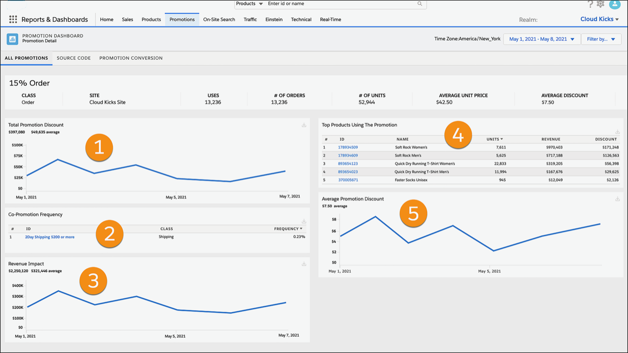Click the search magnifier in the product search bar

[x=419, y=4]
